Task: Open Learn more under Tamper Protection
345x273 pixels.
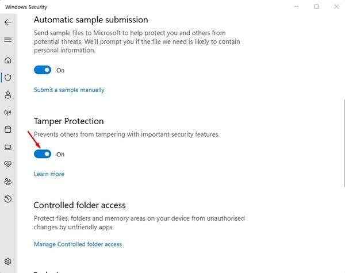Action: (49, 174)
